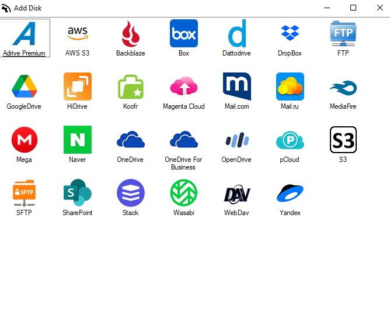
Task: Select the Mail.ru cloud icon
Action: (x=290, y=87)
